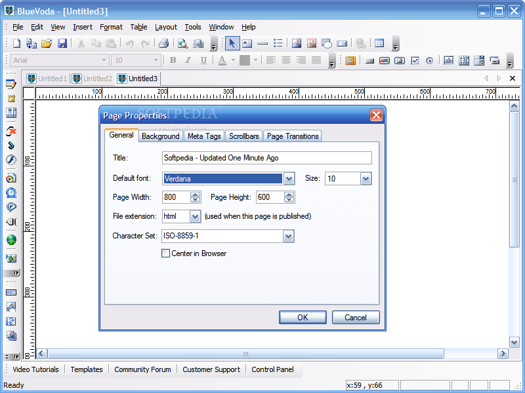The height and width of the screenshot is (393, 525).
Task: Expand the Character Set dropdown
Action: click(288, 236)
